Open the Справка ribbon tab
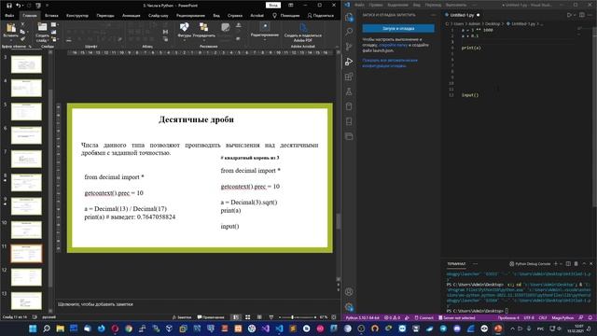Screen dimensions: 597x336 pyautogui.click(x=235, y=16)
